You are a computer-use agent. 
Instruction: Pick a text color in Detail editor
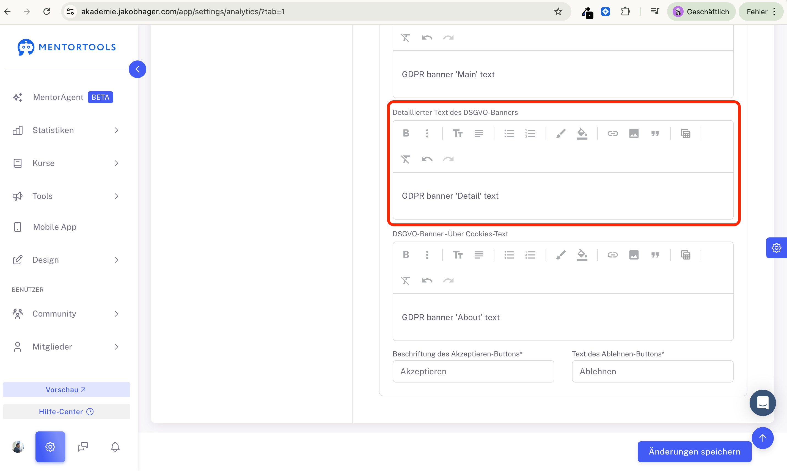pyautogui.click(x=561, y=133)
